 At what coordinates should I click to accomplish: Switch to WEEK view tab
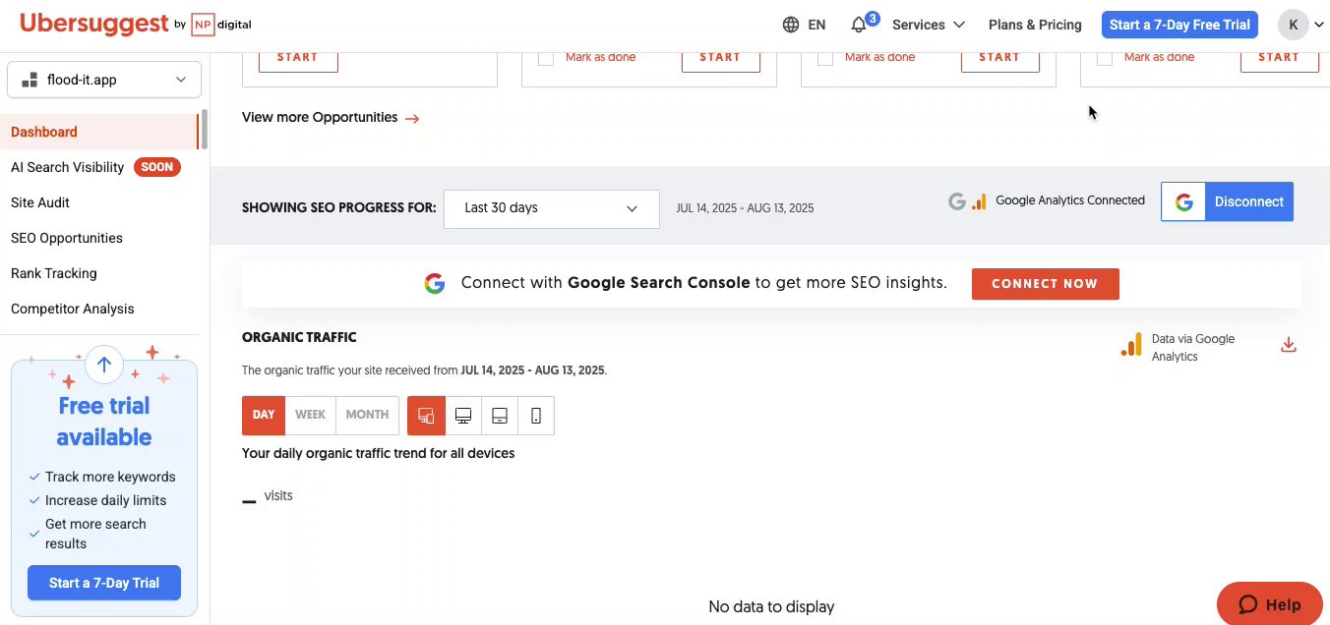point(311,416)
